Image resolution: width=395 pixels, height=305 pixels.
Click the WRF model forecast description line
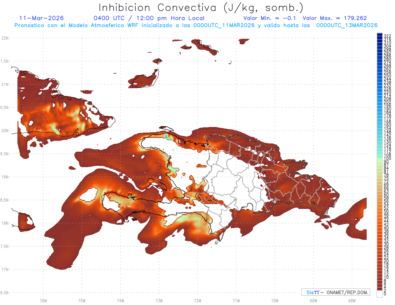pyautogui.click(x=196, y=25)
